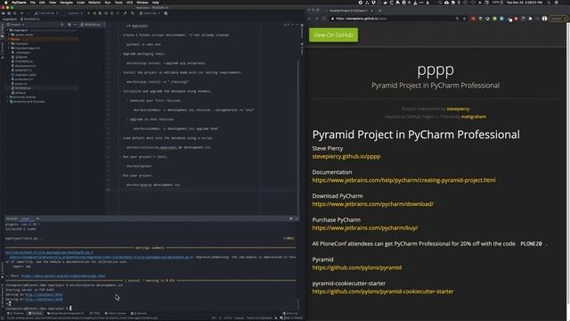Click the browser back arrow
The width and height of the screenshot is (570, 321).
click(x=310, y=18)
